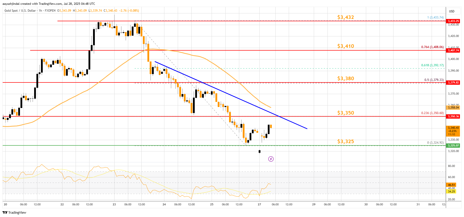Click the low value L3,339.74
Viewport: 464px width, 217px height.
click(95, 11)
